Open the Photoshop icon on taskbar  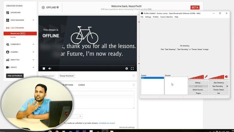(78, 131)
